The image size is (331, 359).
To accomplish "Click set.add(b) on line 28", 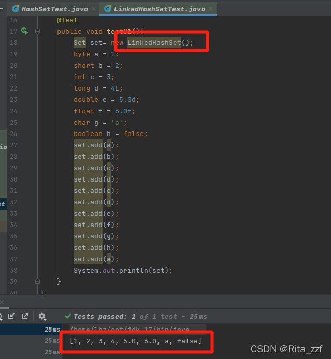I will [x=96, y=157].
